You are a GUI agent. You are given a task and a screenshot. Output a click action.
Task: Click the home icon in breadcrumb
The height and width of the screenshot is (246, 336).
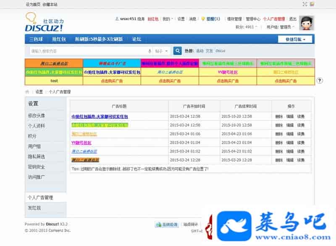[x=27, y=91]
